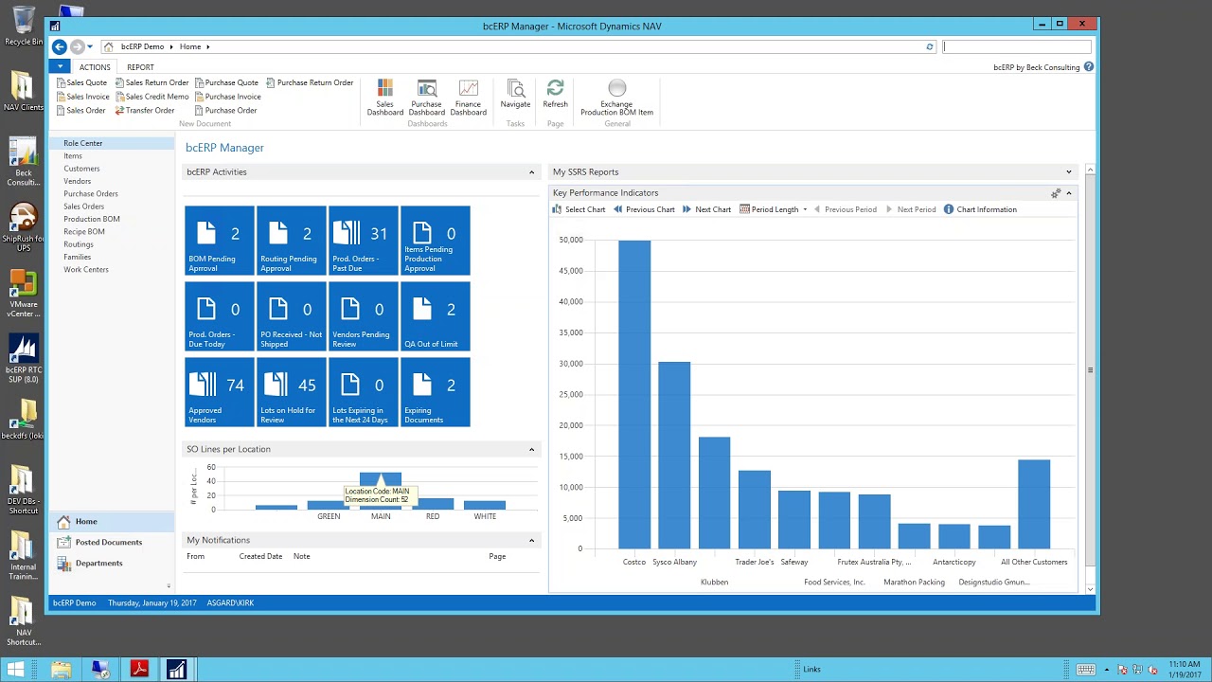Open the application menu dropdown button
Screen dimensions: 1212x682
coord(60,66)
